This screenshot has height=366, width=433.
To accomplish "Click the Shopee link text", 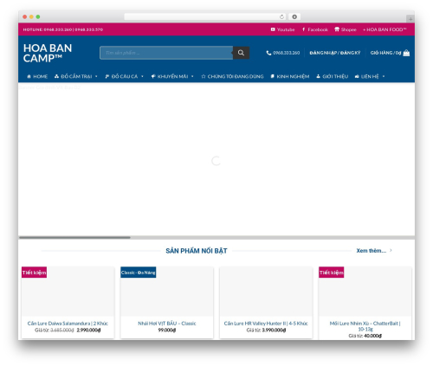I will tap(348, 29).
